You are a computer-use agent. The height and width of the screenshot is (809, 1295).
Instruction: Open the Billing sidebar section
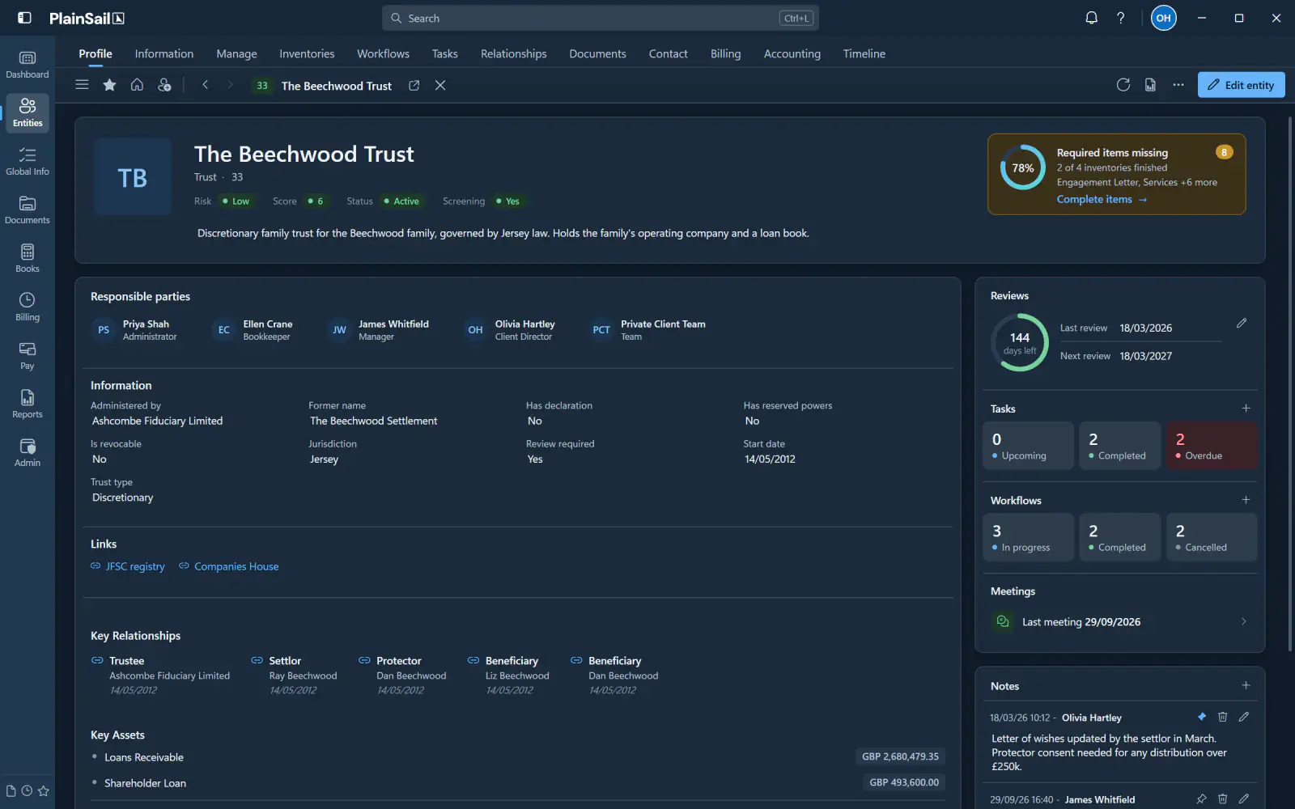point(28,307)
